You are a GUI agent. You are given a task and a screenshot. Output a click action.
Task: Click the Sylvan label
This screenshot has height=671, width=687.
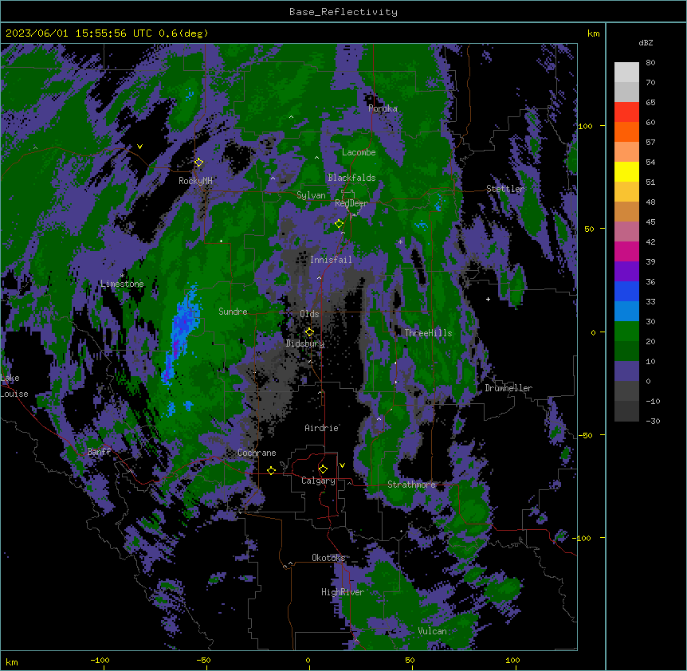tap(311, 195)
